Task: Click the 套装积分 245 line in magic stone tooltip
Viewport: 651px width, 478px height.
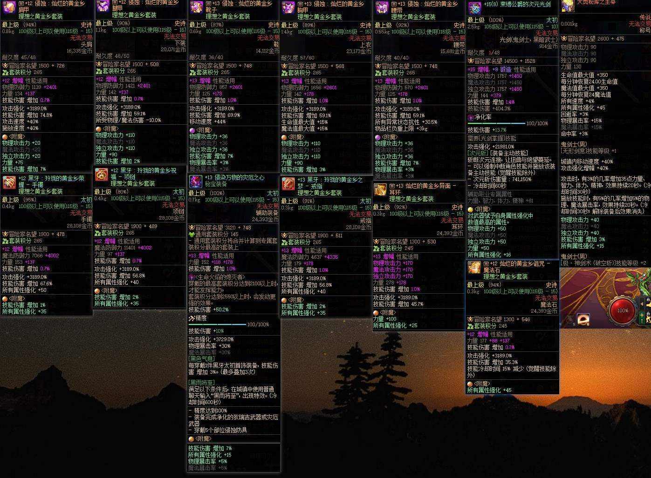Action: [487, 326]
